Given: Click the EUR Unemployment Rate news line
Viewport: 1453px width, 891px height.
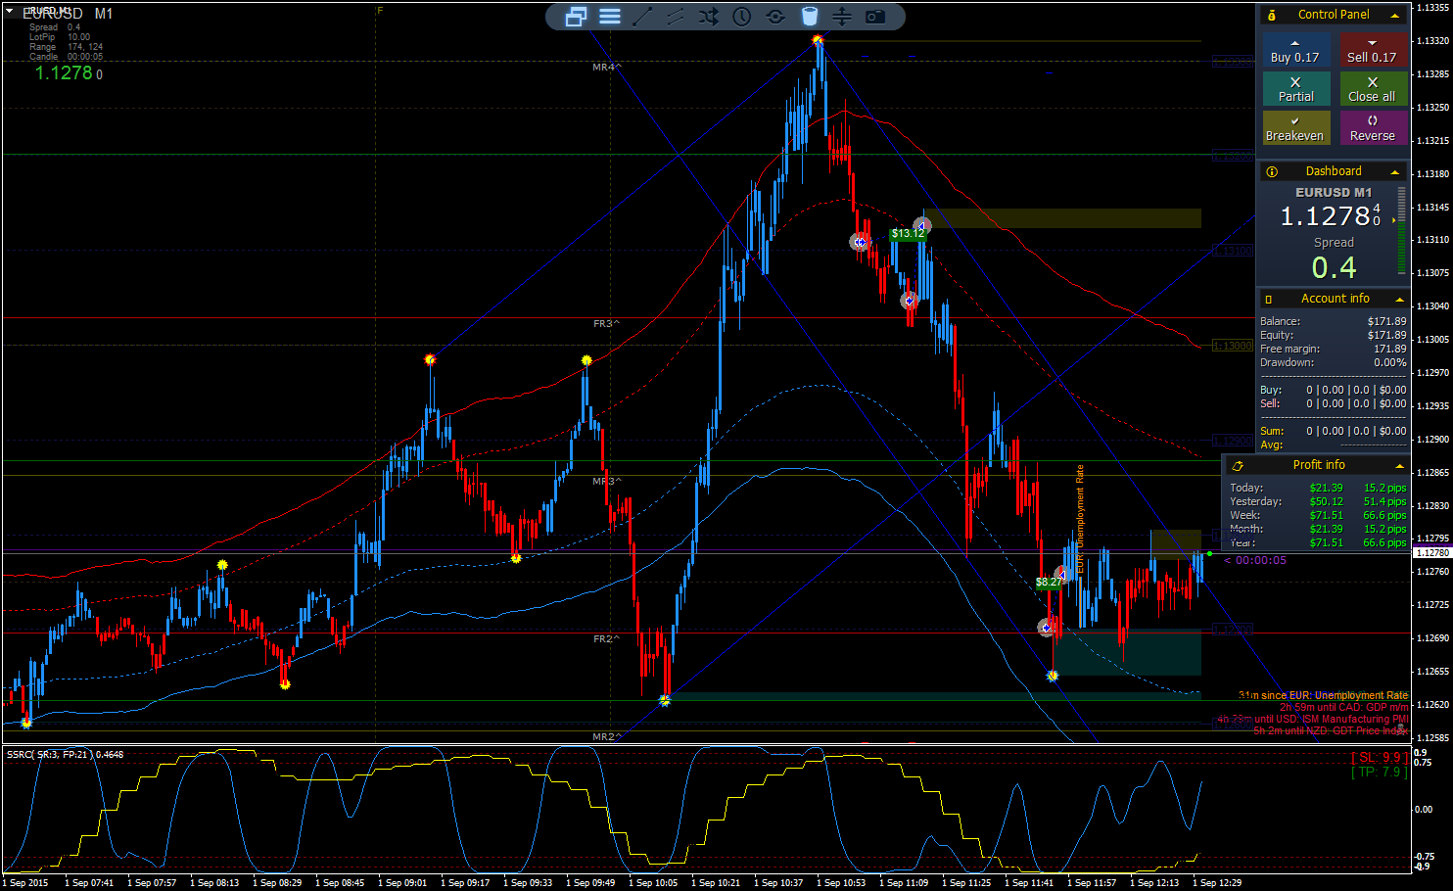Looking at the screenshot, I should 1323,695.
